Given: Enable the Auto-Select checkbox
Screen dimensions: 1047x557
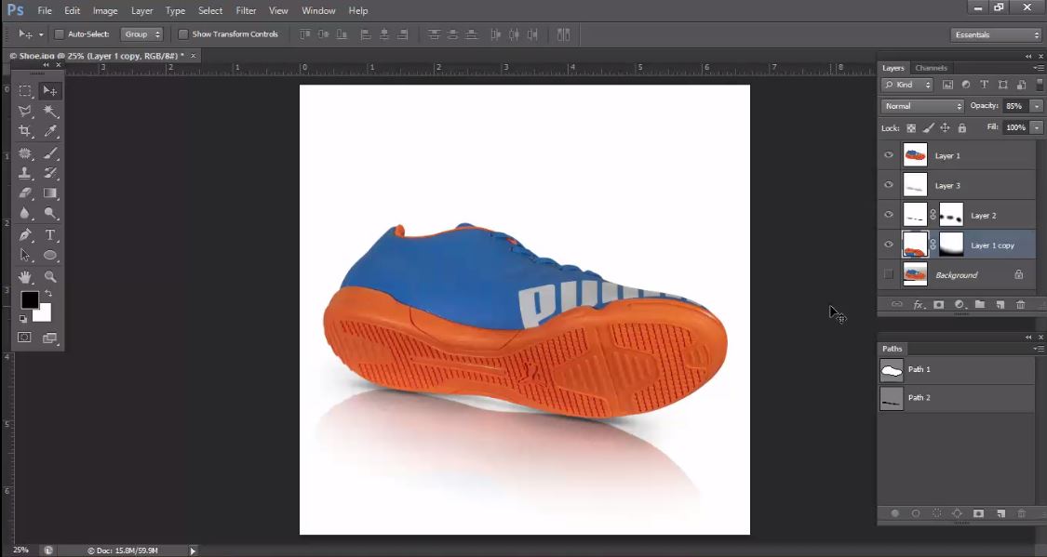Looking at the screenshot, I should 59,34.
